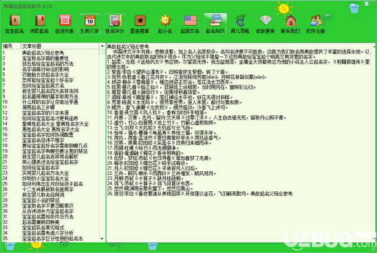The height and width of the screenshot is (253, 377).
Task: Select article 新生婴儿起名吉祥用名解析
Action: (50, 157)
